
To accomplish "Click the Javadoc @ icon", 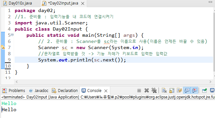I will tap(31, 91).
